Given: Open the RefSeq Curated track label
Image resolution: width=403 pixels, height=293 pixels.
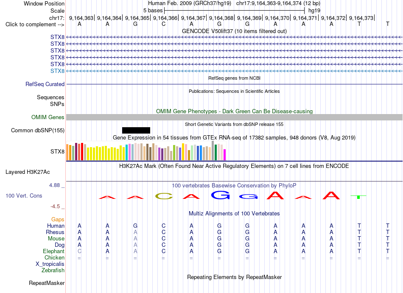Looking at the screenshot, I should pyautogui.click(x=45, y=84).
